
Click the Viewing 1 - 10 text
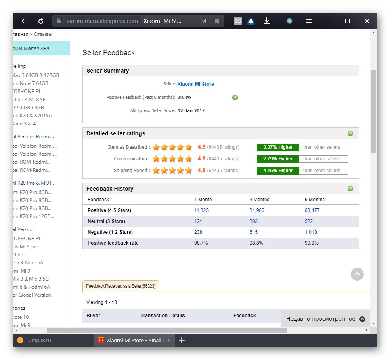point(102,302)
